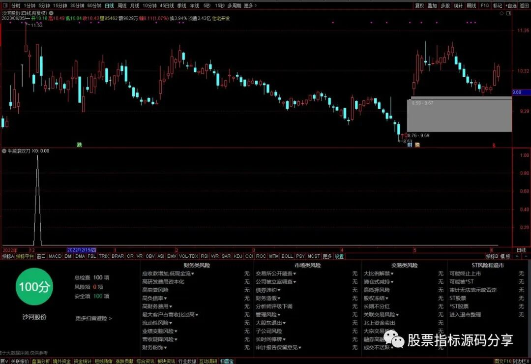The width and height of the screenshot is (531, 364).
Task: Select the VOL-TDX indicator
Action: [189, 256]
